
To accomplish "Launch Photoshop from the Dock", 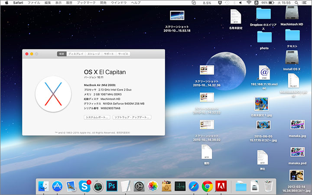I will coord(112,186).
